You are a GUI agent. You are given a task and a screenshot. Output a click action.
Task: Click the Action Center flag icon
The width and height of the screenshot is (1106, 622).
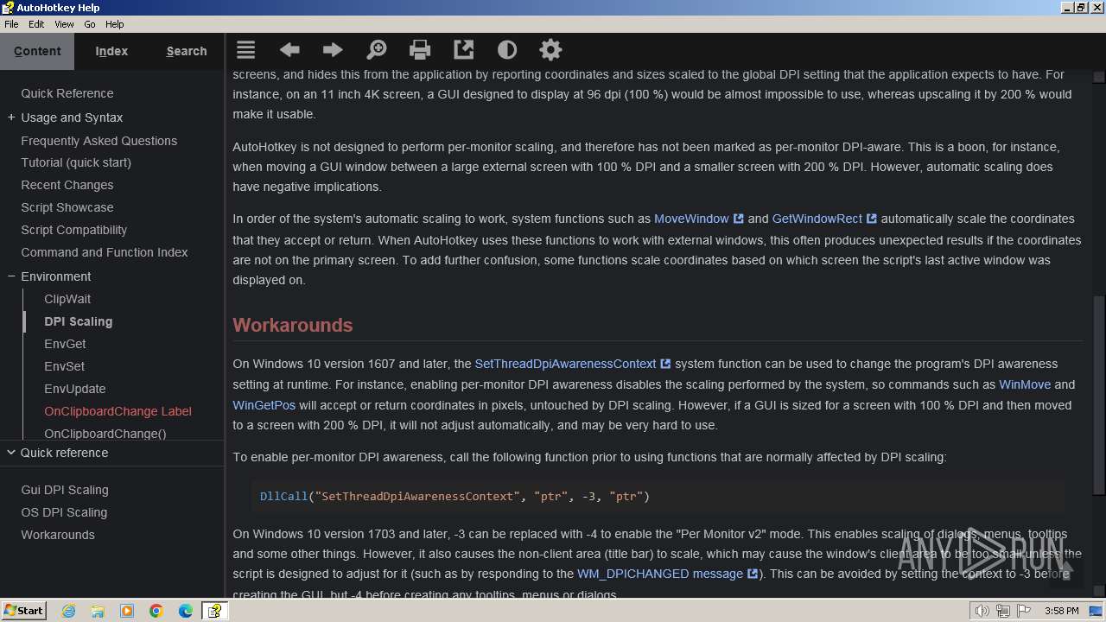click(x=1024, y=611)
